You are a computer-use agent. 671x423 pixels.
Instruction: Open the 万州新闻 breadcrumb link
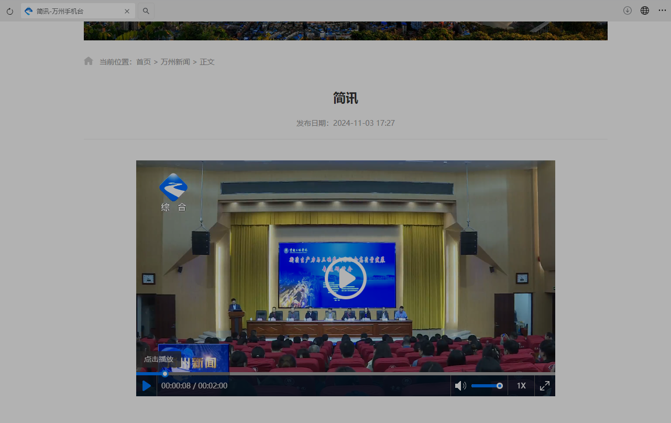coord(175,62)
